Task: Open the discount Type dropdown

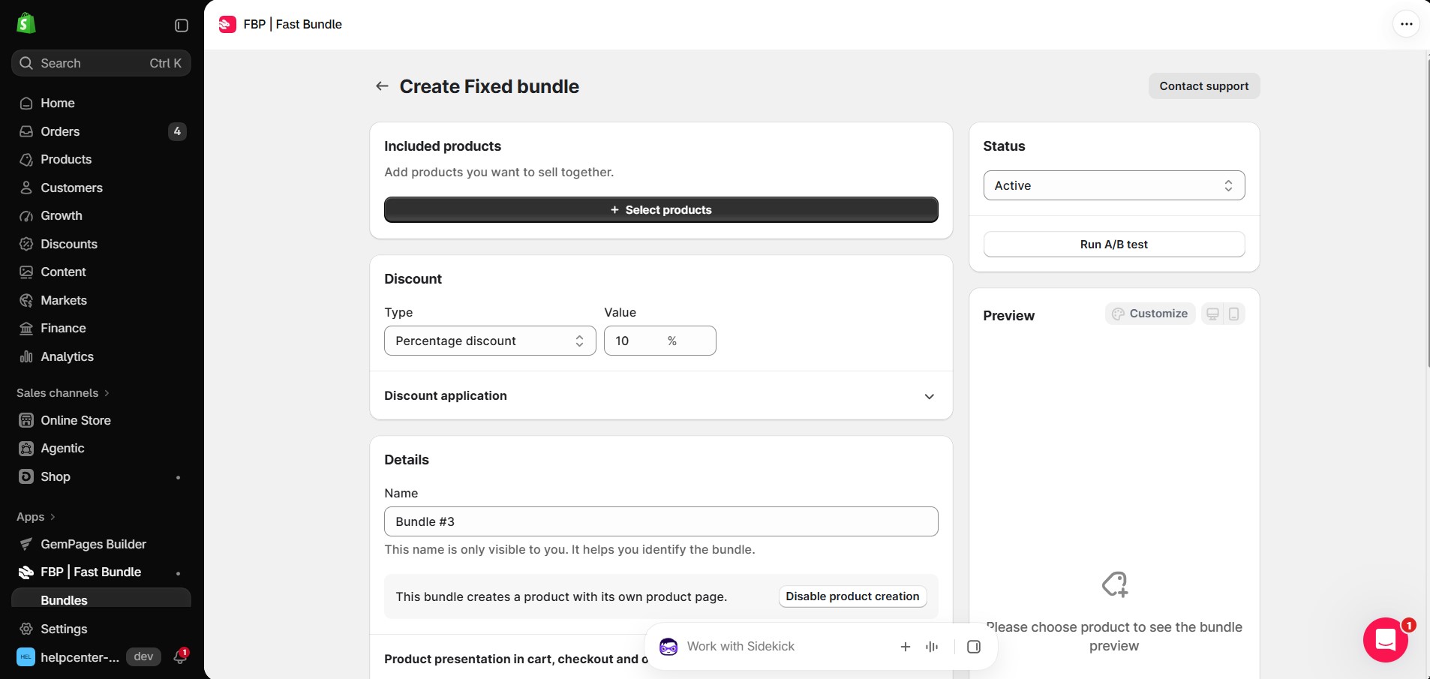Action: click(490, 341)
